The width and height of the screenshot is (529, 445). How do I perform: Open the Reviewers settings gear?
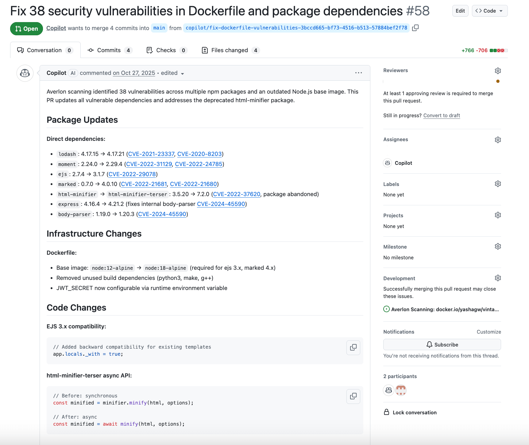click(x=497, y=71)
